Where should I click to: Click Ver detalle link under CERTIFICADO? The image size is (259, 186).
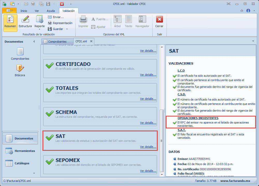148,75
